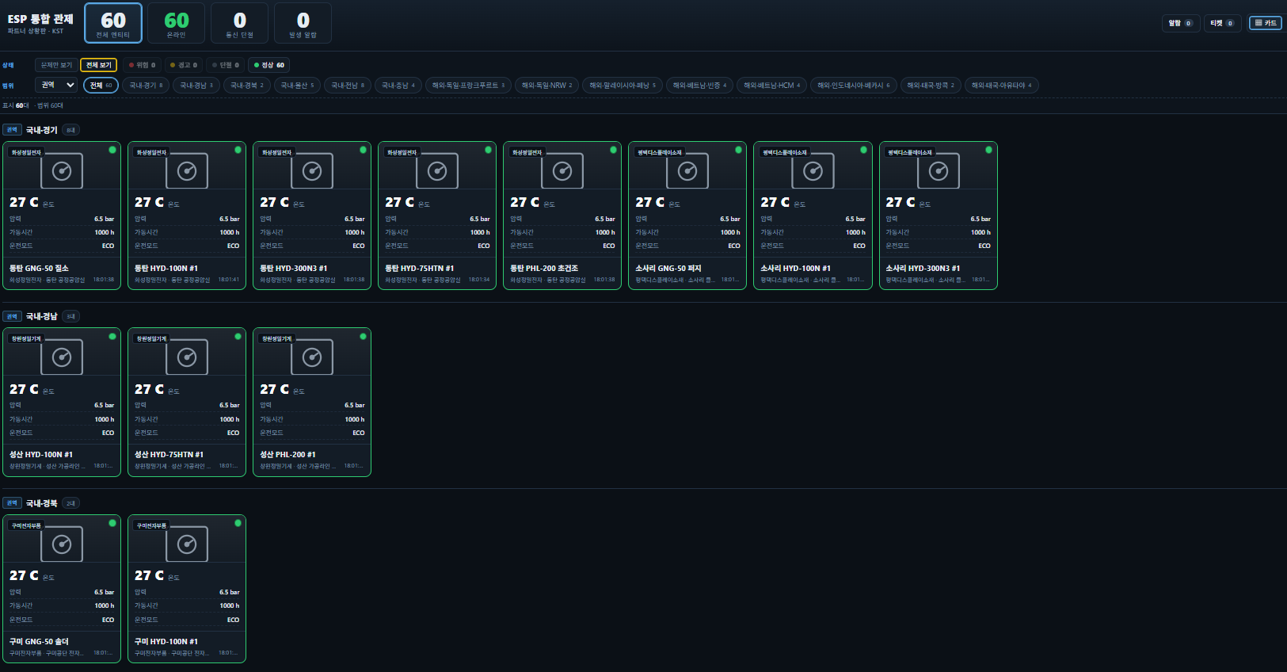1287x672 pixels.
Task: Click the 평택디스플레이소재 tag on 소사리 GNG-50 퍼지
Action: coord(660,152)
